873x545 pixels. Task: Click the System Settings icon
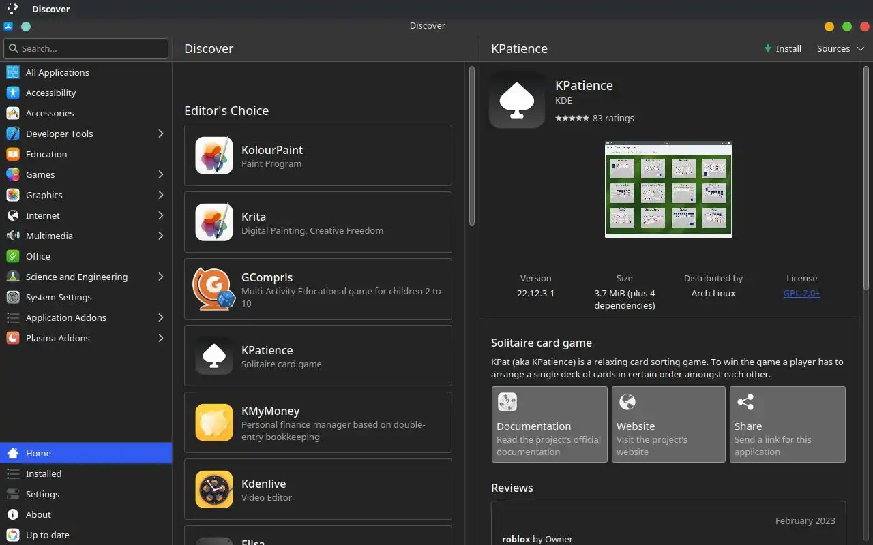(13, 297)
